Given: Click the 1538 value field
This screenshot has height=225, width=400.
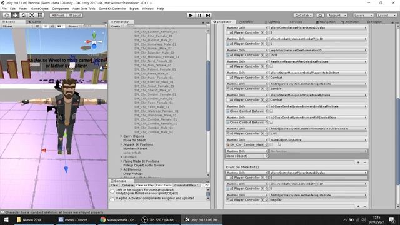Looking at the screenshot, I should (x=318, y=55).
